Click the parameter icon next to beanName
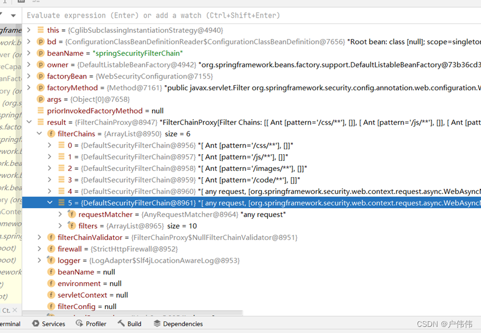Screen dimensions: 481x333 tap(41, 53)
